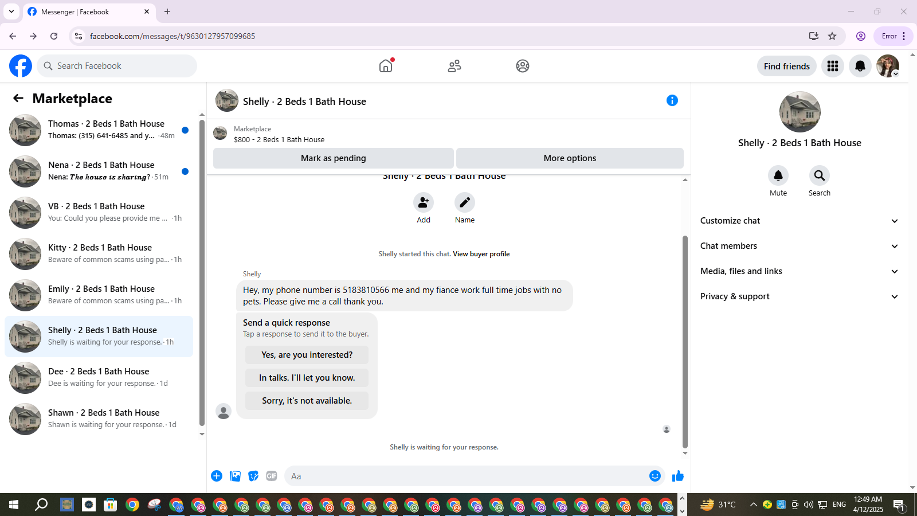View site information icon in address bar
917x516 pixels.
[79, 36]
